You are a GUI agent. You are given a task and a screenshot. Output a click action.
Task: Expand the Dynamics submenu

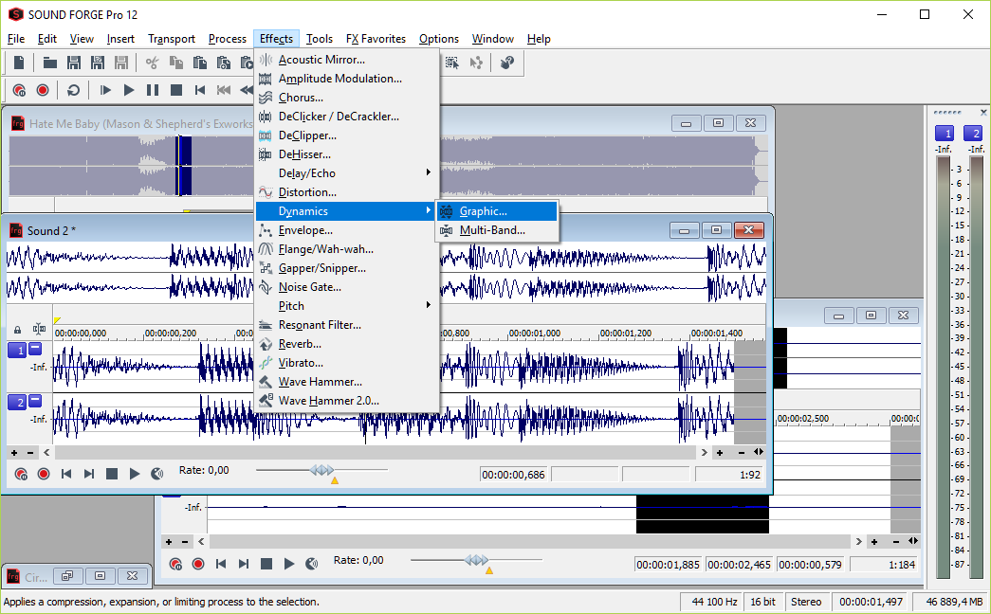347,211
